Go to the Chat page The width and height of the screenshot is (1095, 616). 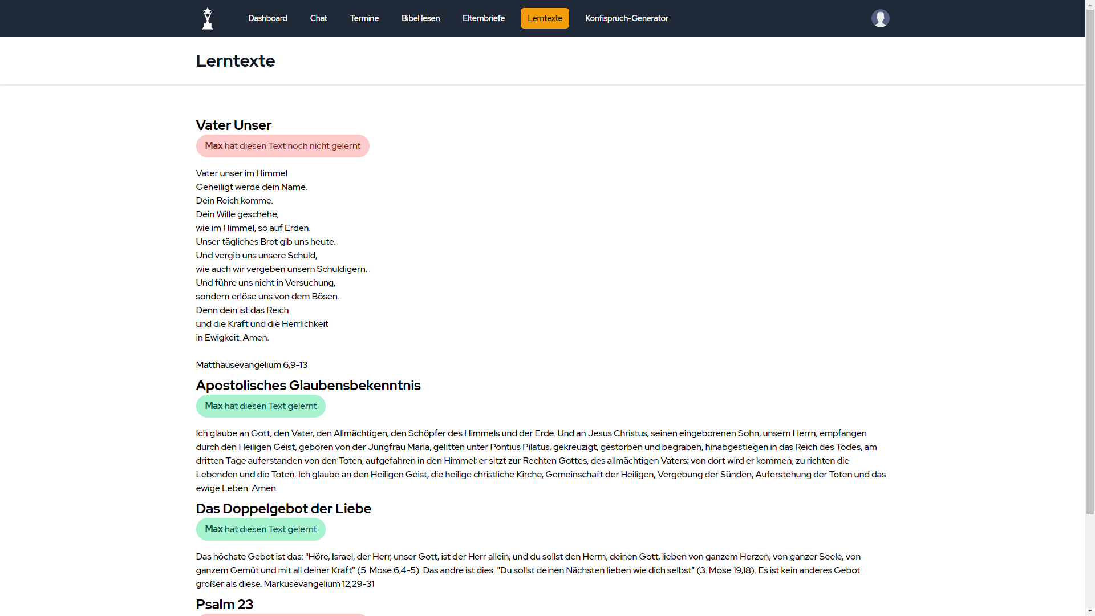(x=318, y=18)
